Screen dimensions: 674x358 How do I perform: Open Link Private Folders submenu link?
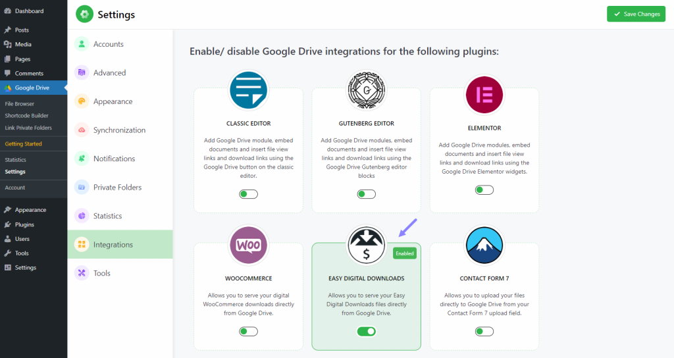click(28, 128)
